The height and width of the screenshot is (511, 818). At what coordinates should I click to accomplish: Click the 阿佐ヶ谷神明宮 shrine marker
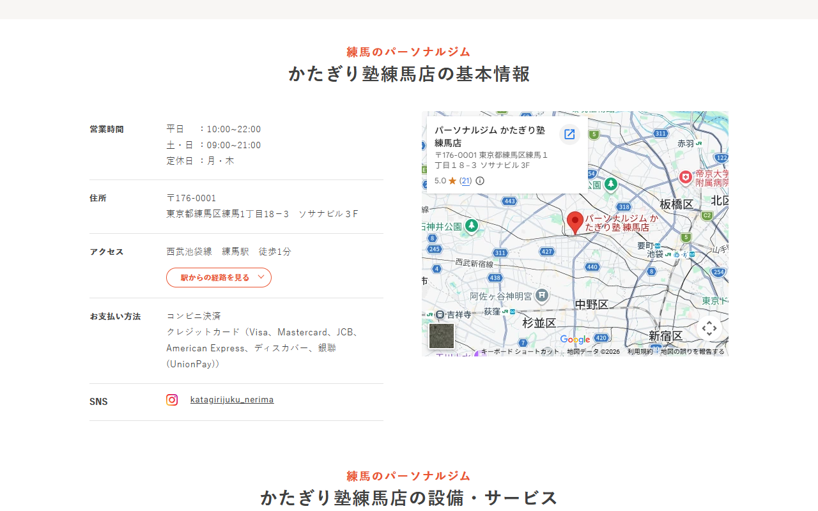[542, 295]
